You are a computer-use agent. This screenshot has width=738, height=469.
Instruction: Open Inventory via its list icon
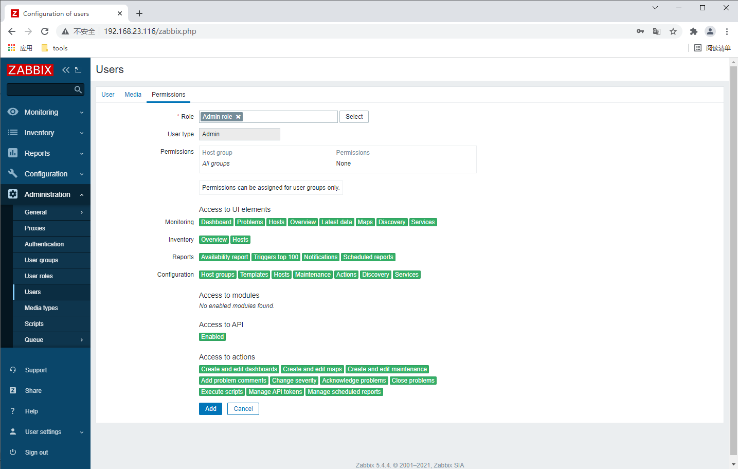point(13,132)
